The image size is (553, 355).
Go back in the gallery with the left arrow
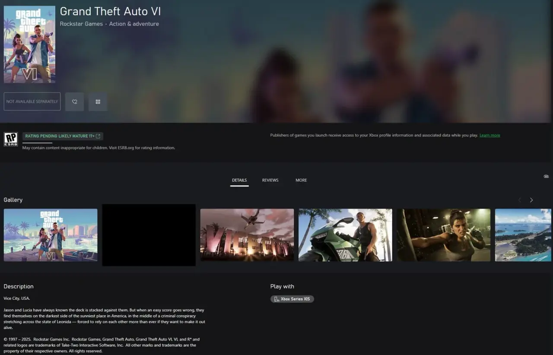coord(519,200)
